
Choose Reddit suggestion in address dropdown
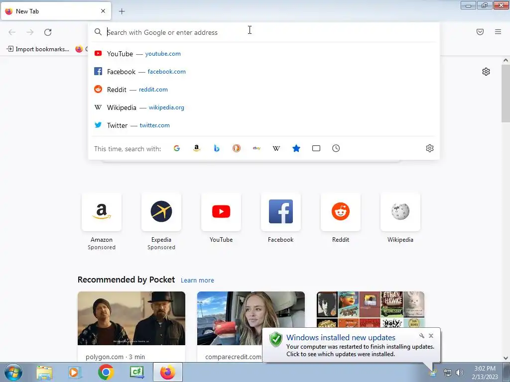264,90
